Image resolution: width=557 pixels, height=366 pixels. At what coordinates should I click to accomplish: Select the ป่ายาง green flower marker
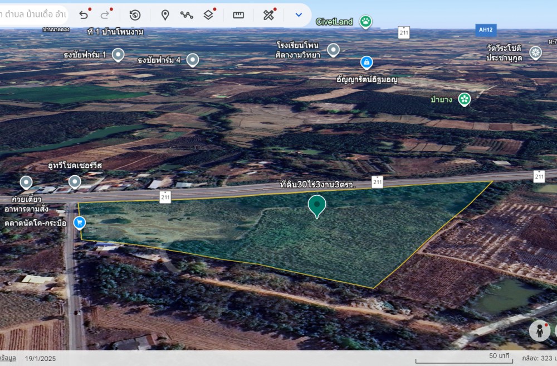464,99
